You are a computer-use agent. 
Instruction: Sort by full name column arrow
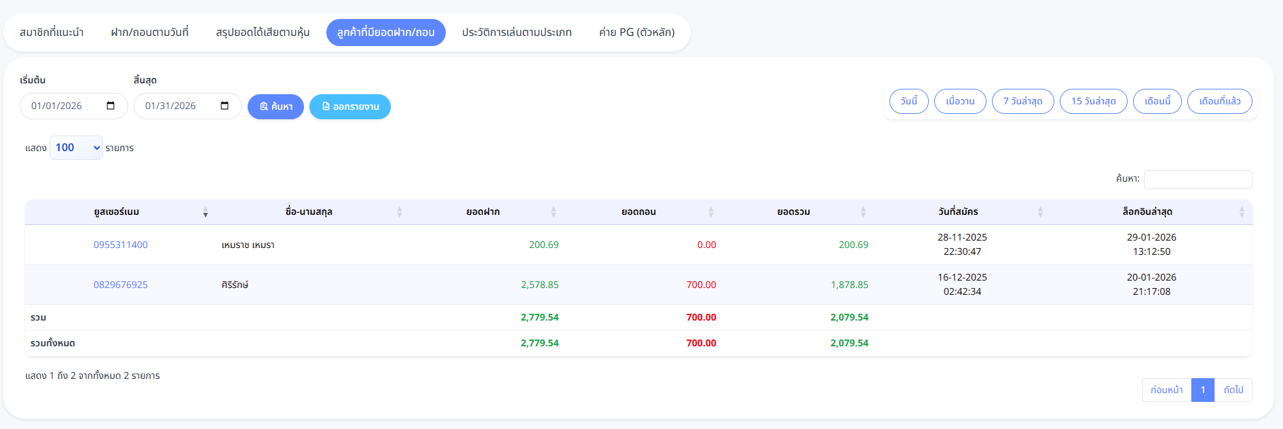[x=399, y=212]
